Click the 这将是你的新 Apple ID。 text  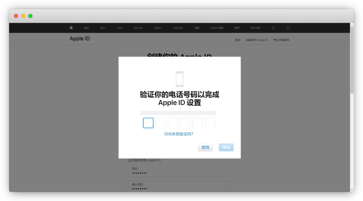pos(145,160)
